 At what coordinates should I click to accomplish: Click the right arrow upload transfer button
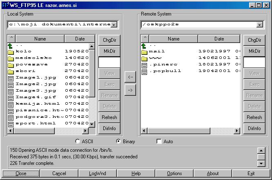(130, 90)
